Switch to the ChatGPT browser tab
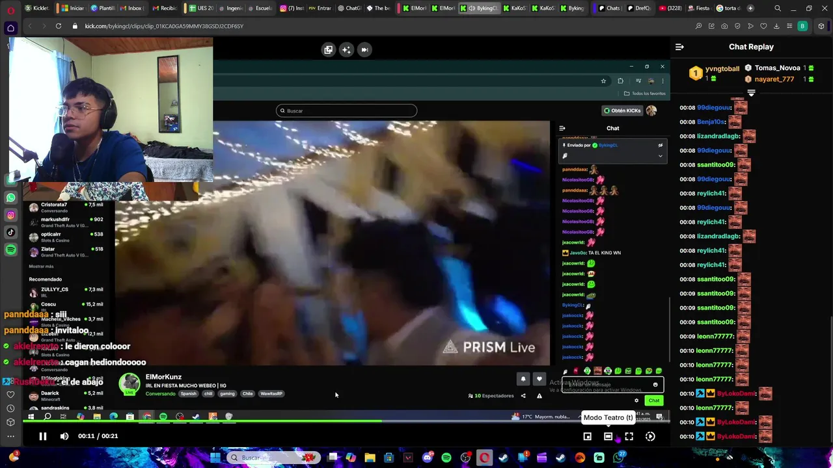This screenshot has width=833, height=468. click(x=349, y=8)
